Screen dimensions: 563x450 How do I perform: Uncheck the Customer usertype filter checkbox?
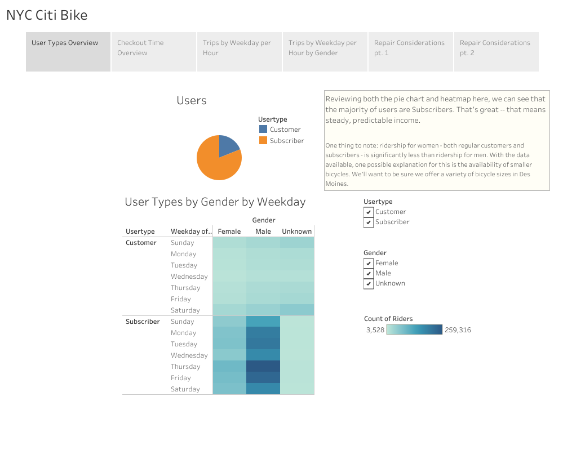[x=369, y=212]
